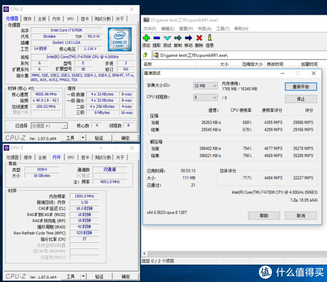Open the 编辑(E) menu in 7-Zip
Image resolution: width=327 pixels, height=282 pixels.
click(x=168, y=28)
